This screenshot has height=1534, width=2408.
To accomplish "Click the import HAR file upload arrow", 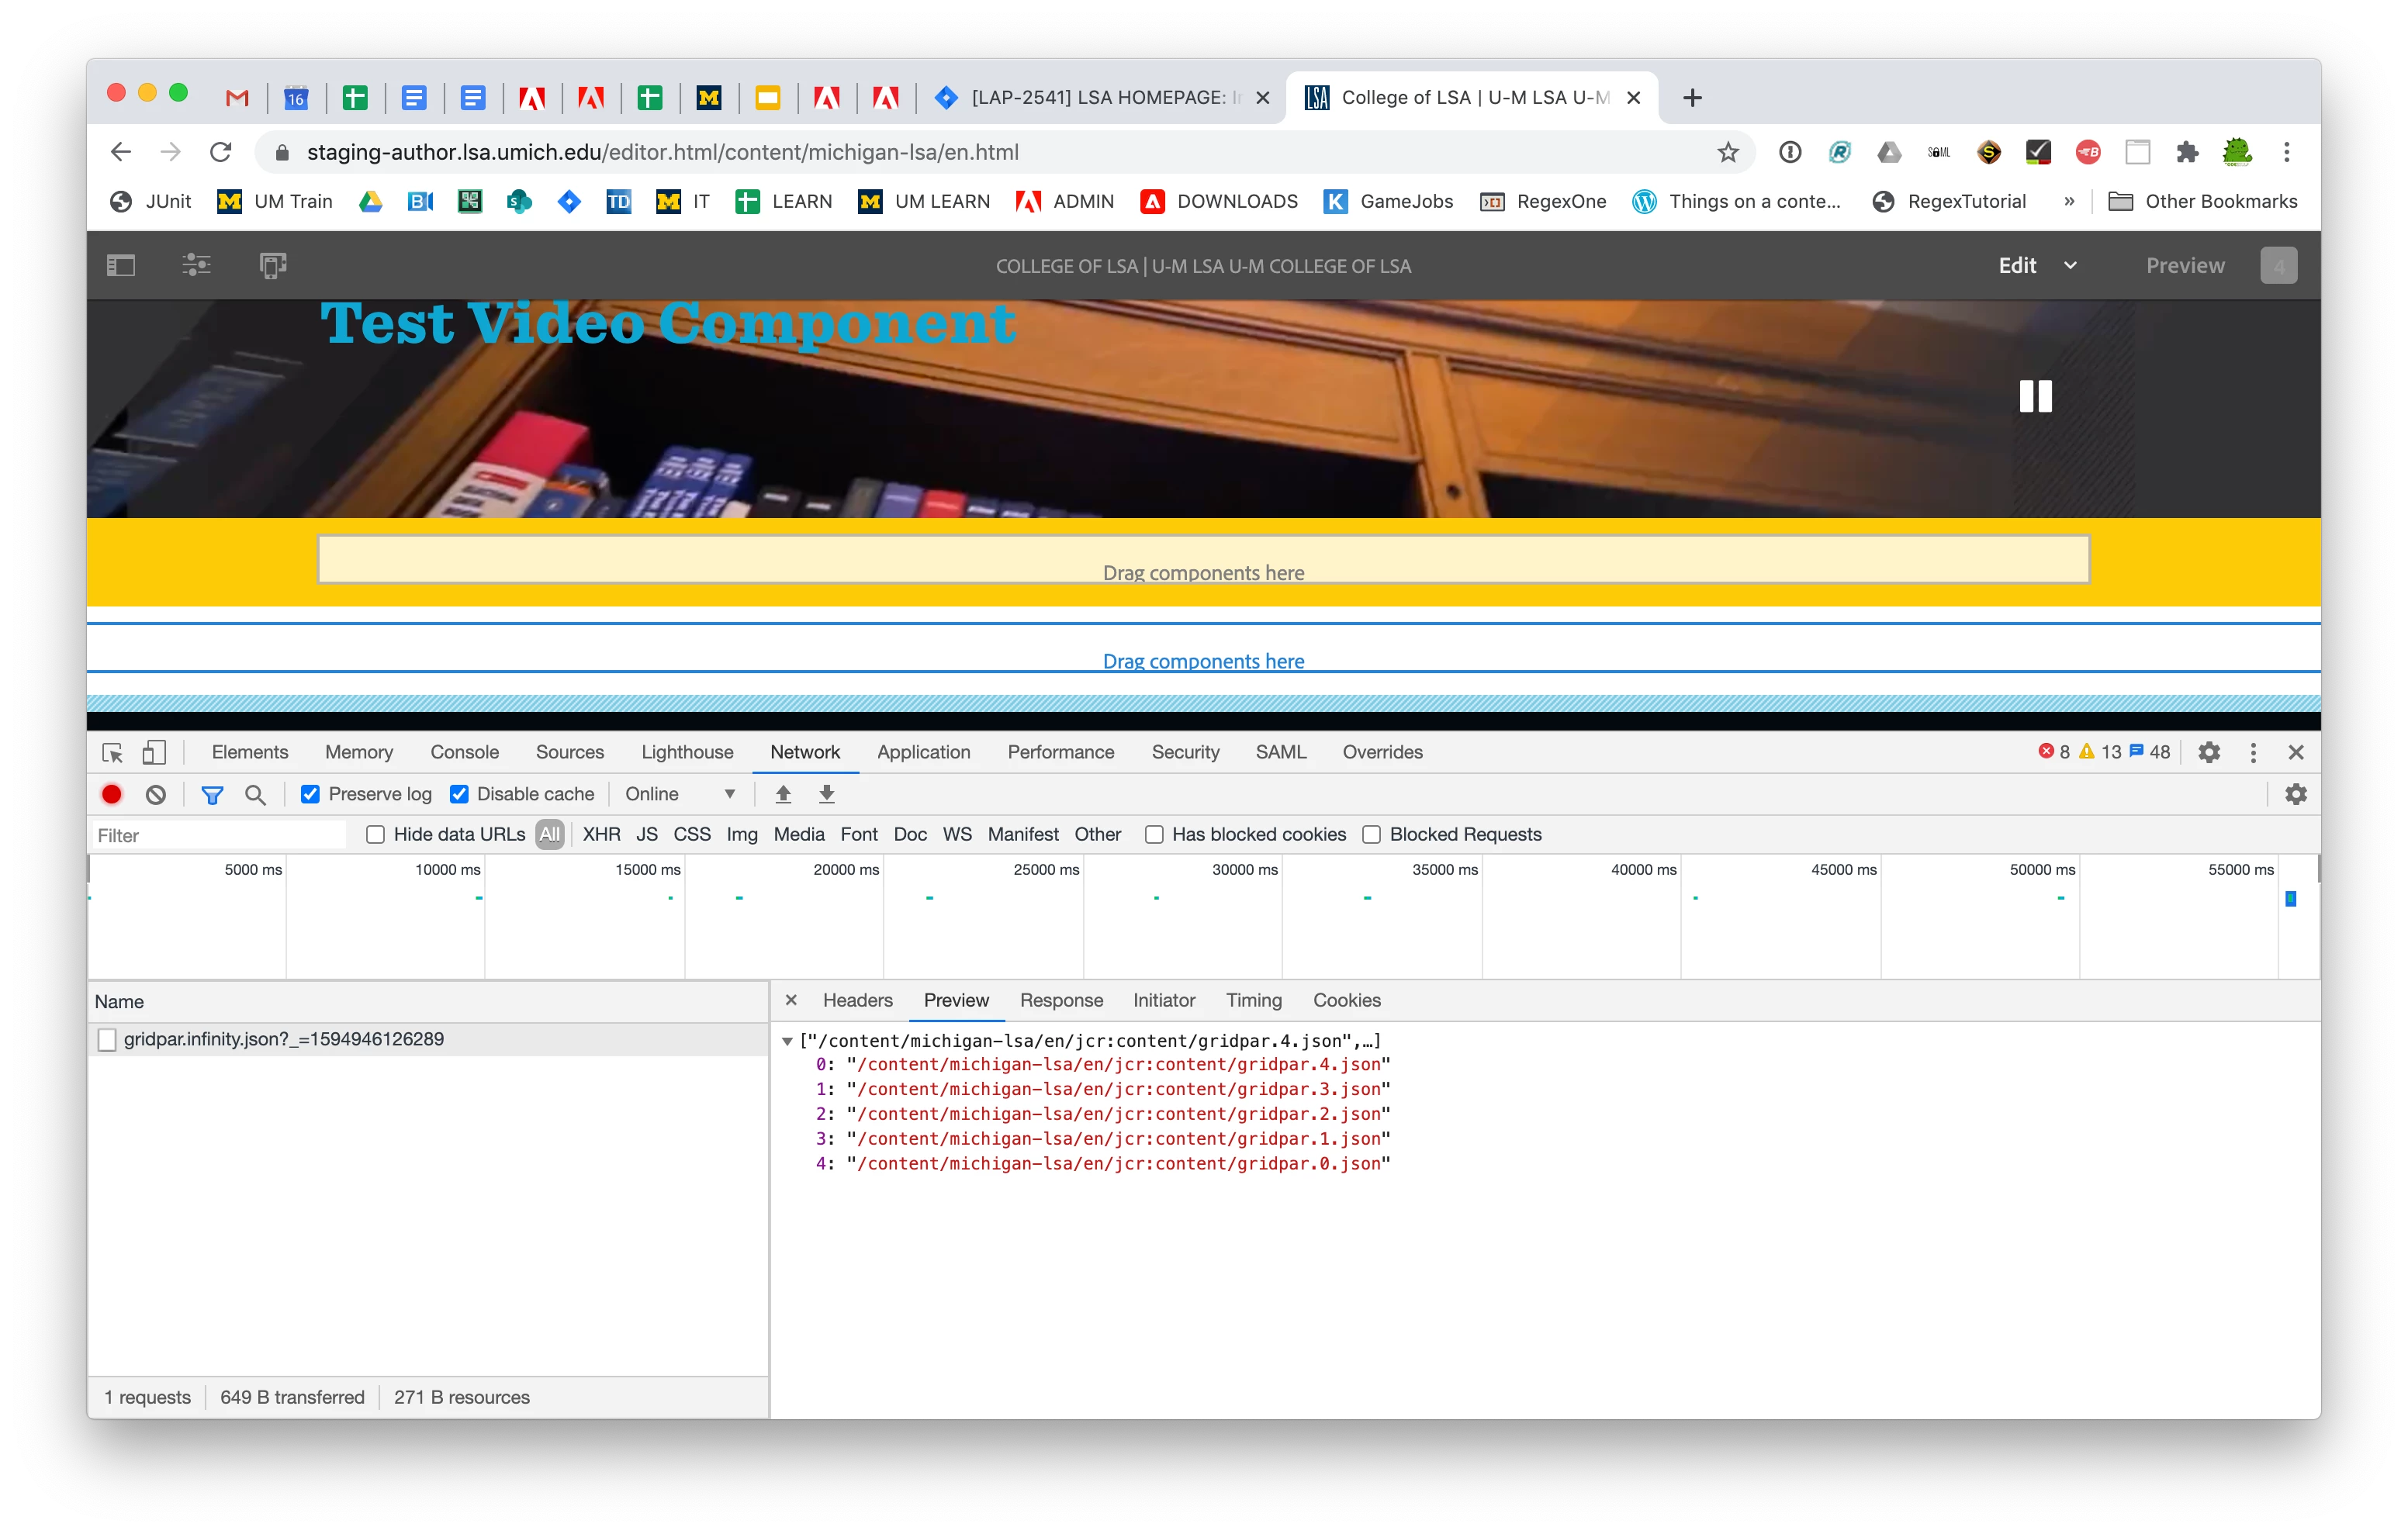I will coord(783,794).
